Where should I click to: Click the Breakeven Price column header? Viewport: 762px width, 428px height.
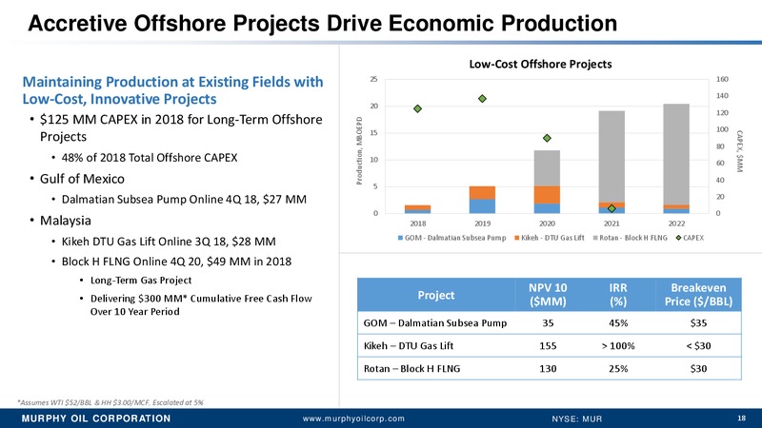click(698, 294)
